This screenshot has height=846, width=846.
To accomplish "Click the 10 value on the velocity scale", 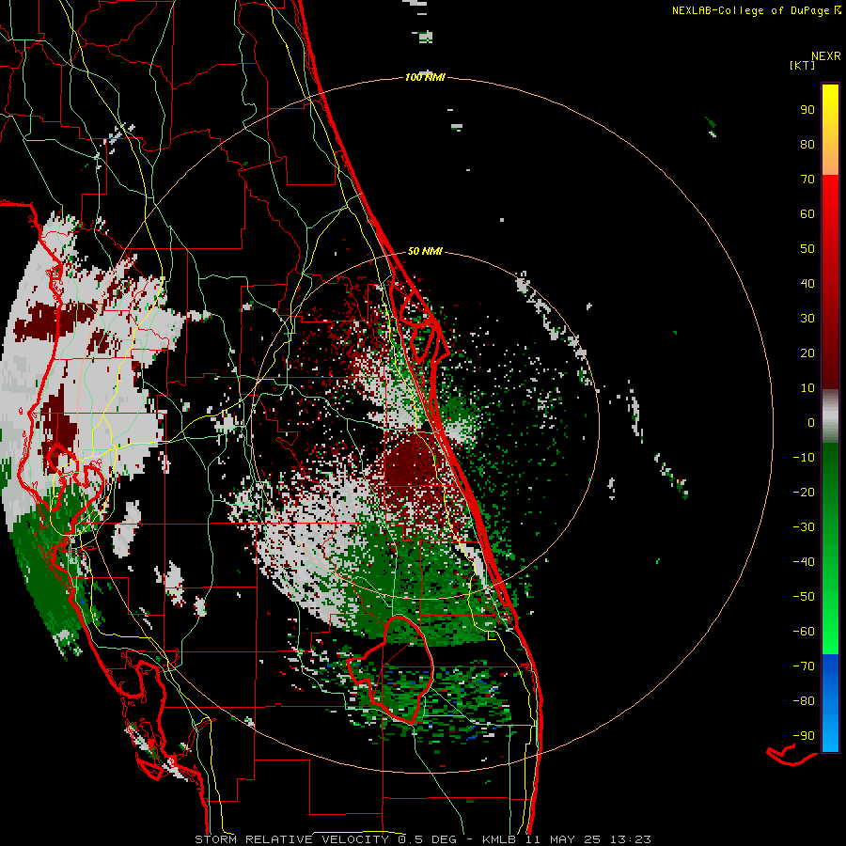I will 807,388.
